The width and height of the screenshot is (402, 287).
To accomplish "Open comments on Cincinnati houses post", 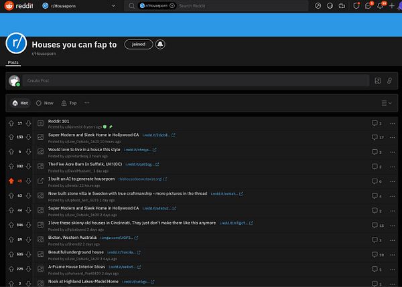I will coord(378,225).
